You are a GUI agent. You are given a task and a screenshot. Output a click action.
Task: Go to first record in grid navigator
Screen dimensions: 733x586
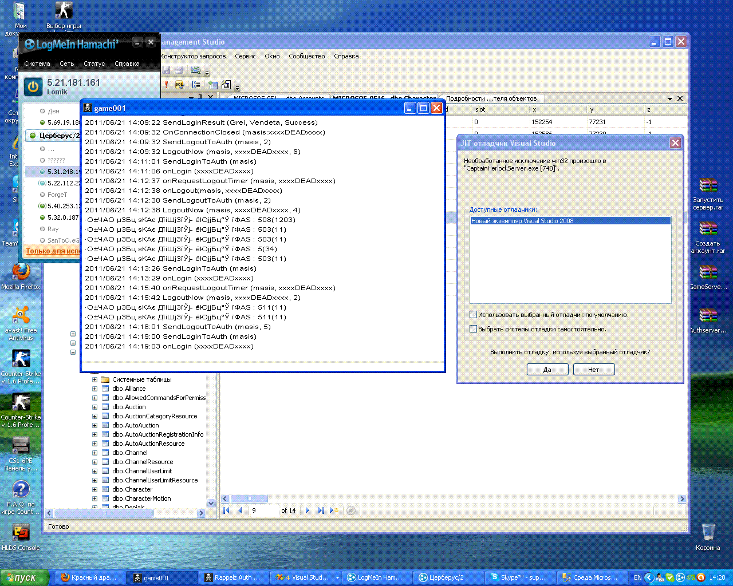[226, 510]
